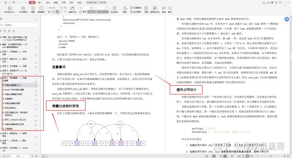Click the fullscreen icon in status bar
This screenshot has height=158, width=292.
[288, 156]
